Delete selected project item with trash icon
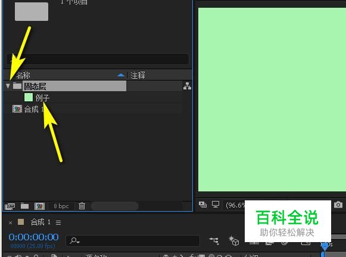The height and width of the screenshot is (257, 346). (82, 206)
